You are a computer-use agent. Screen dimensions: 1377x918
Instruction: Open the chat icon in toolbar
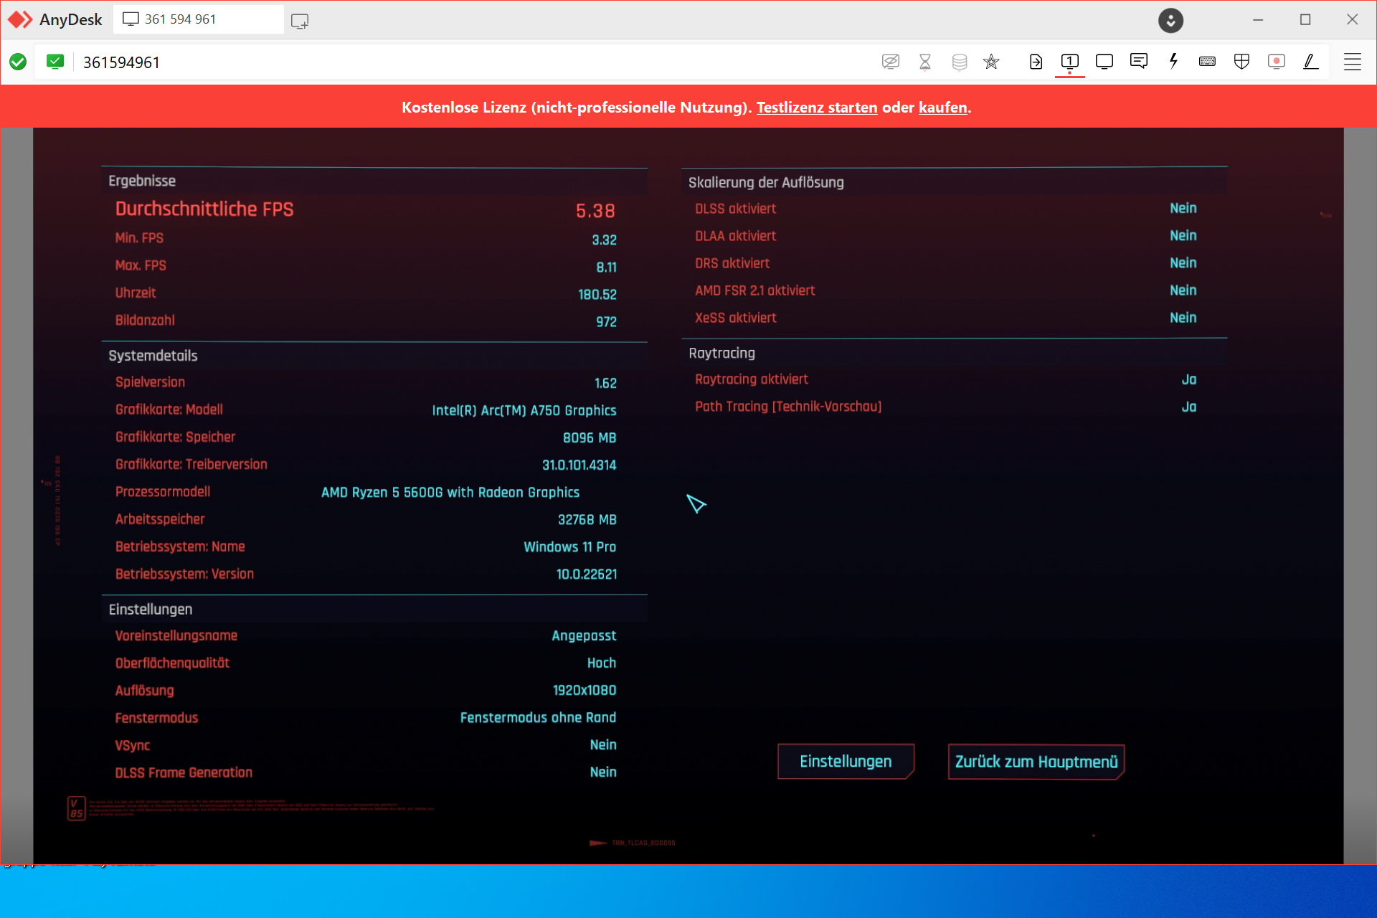(x=1138, y=62)
